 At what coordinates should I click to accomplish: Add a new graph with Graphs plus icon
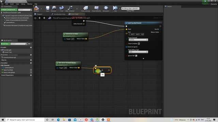pyautogui.click(x=31, y=47)
